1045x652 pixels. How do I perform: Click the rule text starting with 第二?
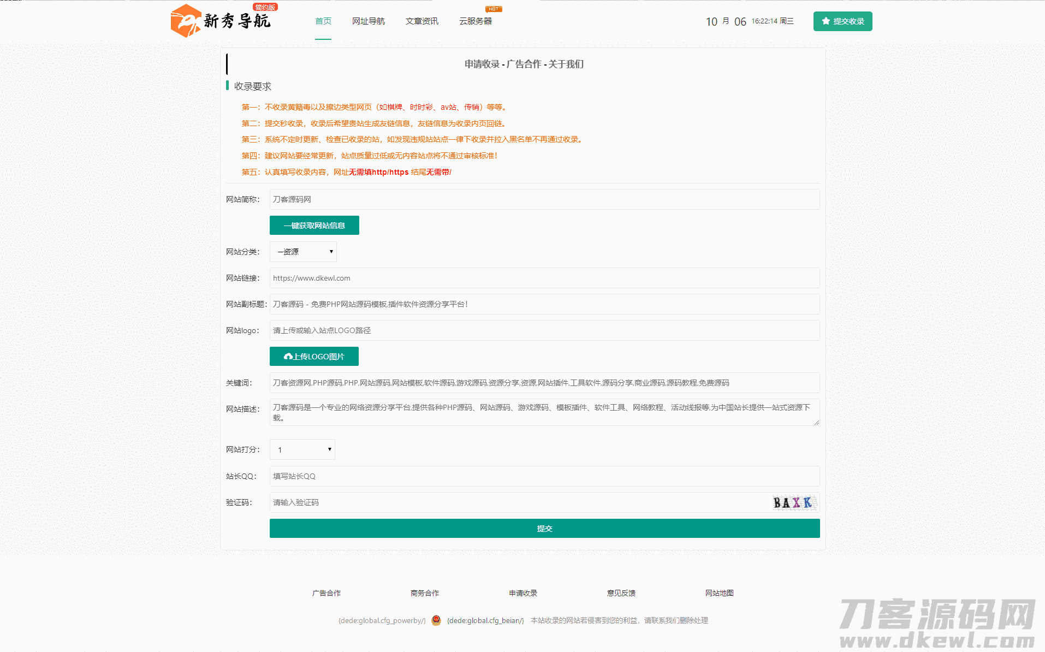tap(376, 123)
